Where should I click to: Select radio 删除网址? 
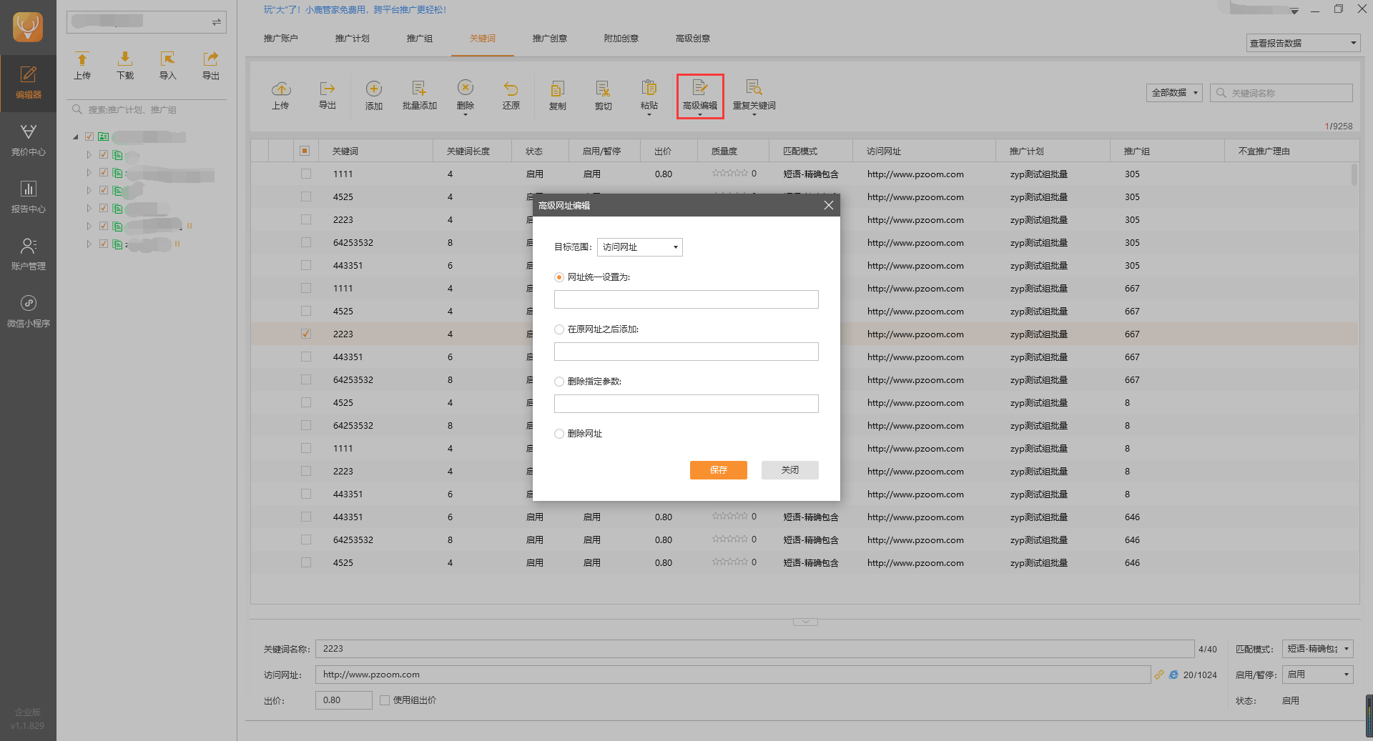[559, 434]
